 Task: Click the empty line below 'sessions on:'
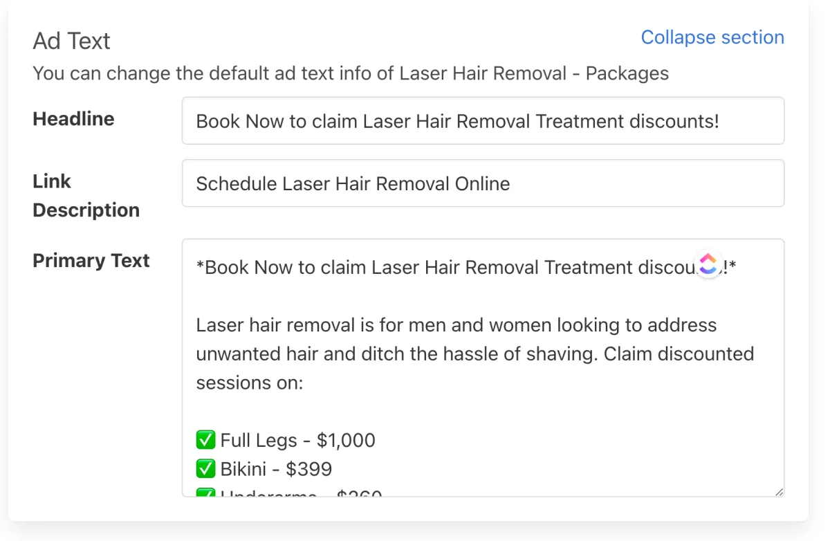[483, 412]
